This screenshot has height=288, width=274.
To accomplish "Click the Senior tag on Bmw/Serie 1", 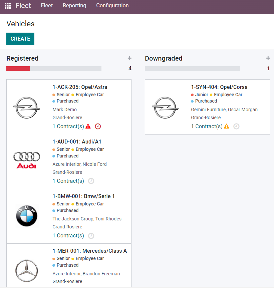I will pos(61,204).
